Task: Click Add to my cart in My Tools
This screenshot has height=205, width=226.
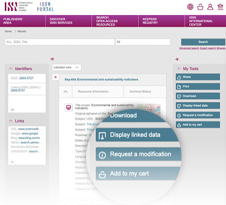Action: [x=198, y=125]
